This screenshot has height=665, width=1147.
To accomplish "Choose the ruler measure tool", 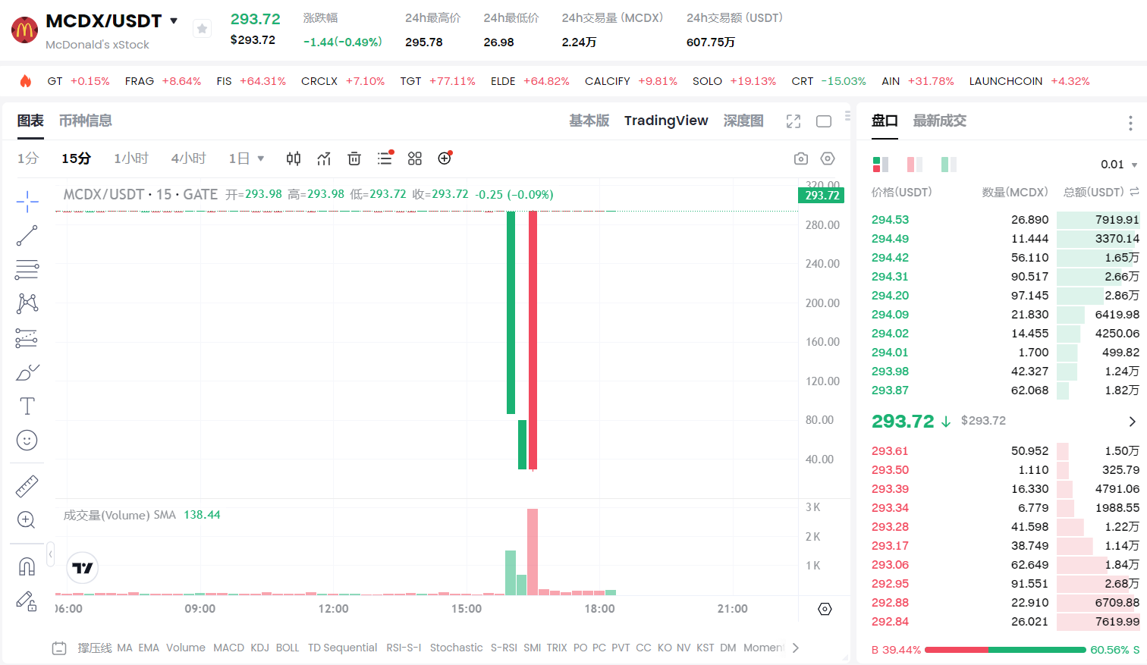I will click(27, 486).
